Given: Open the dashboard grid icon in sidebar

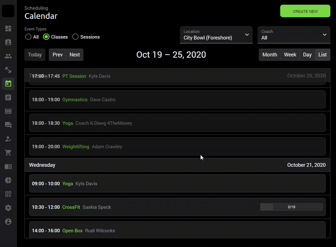Looking at the screenshot, I should click(x=8, y=28).
